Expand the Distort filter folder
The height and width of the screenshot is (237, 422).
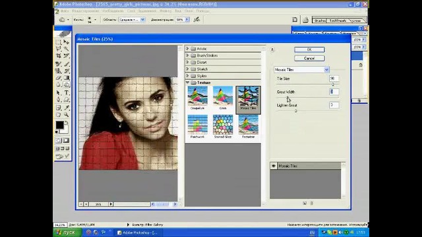pos(187,62)
